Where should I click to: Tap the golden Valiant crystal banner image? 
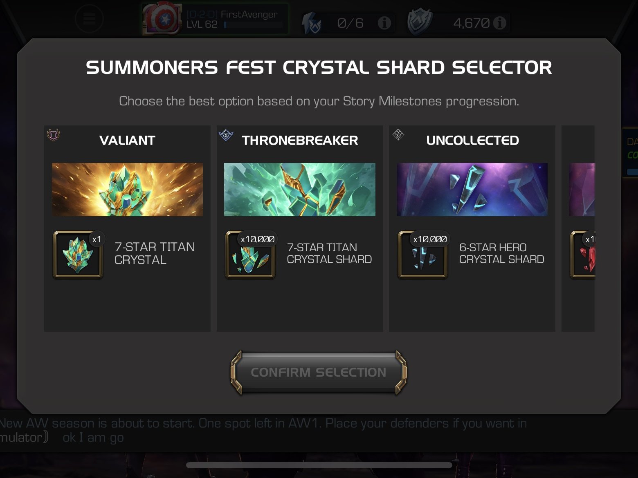tap(127, 190)
